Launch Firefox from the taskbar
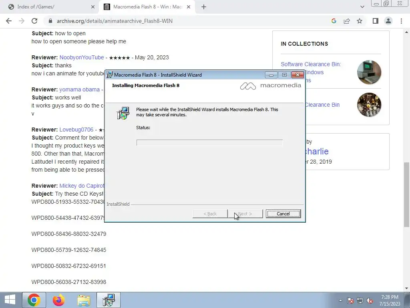This screenshot has width=410, height=308. 59,300
